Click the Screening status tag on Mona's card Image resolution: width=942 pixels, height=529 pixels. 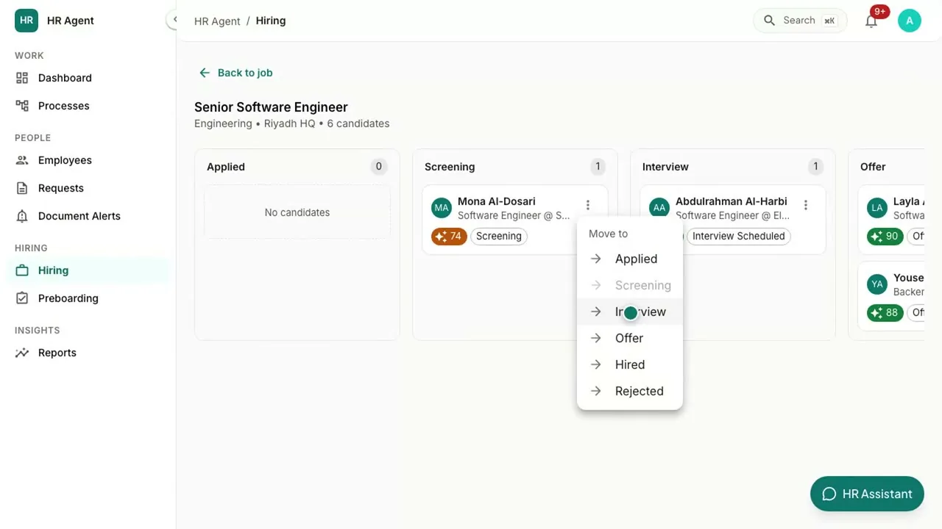coord(499,236)
